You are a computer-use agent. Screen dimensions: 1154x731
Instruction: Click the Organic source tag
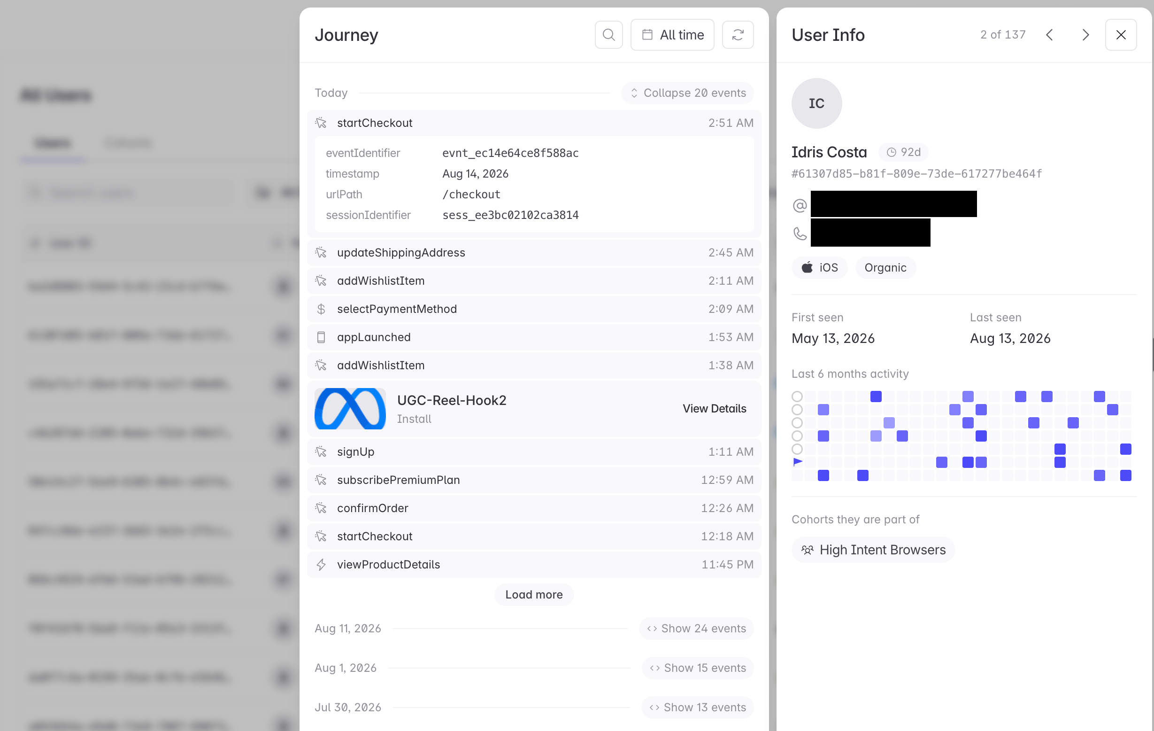point(885,268)
